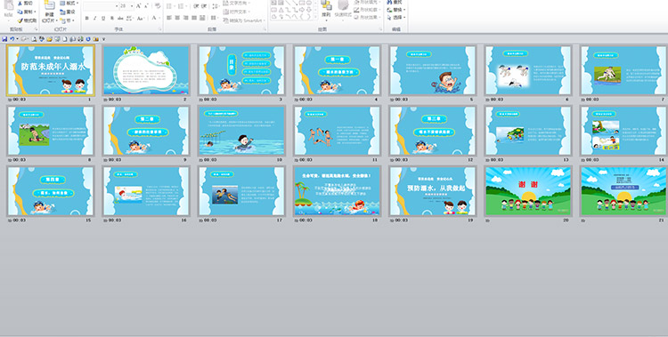
Task: Open the Shape Effects (形状效果) dropdown
Action: click(367, 17)
